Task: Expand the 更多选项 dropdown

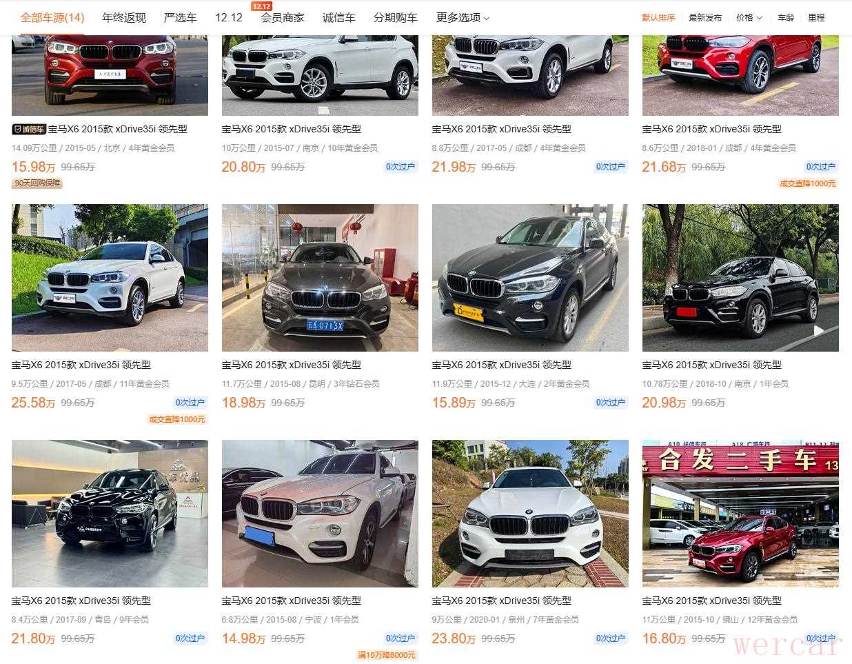Action: [x=463, y=17]
